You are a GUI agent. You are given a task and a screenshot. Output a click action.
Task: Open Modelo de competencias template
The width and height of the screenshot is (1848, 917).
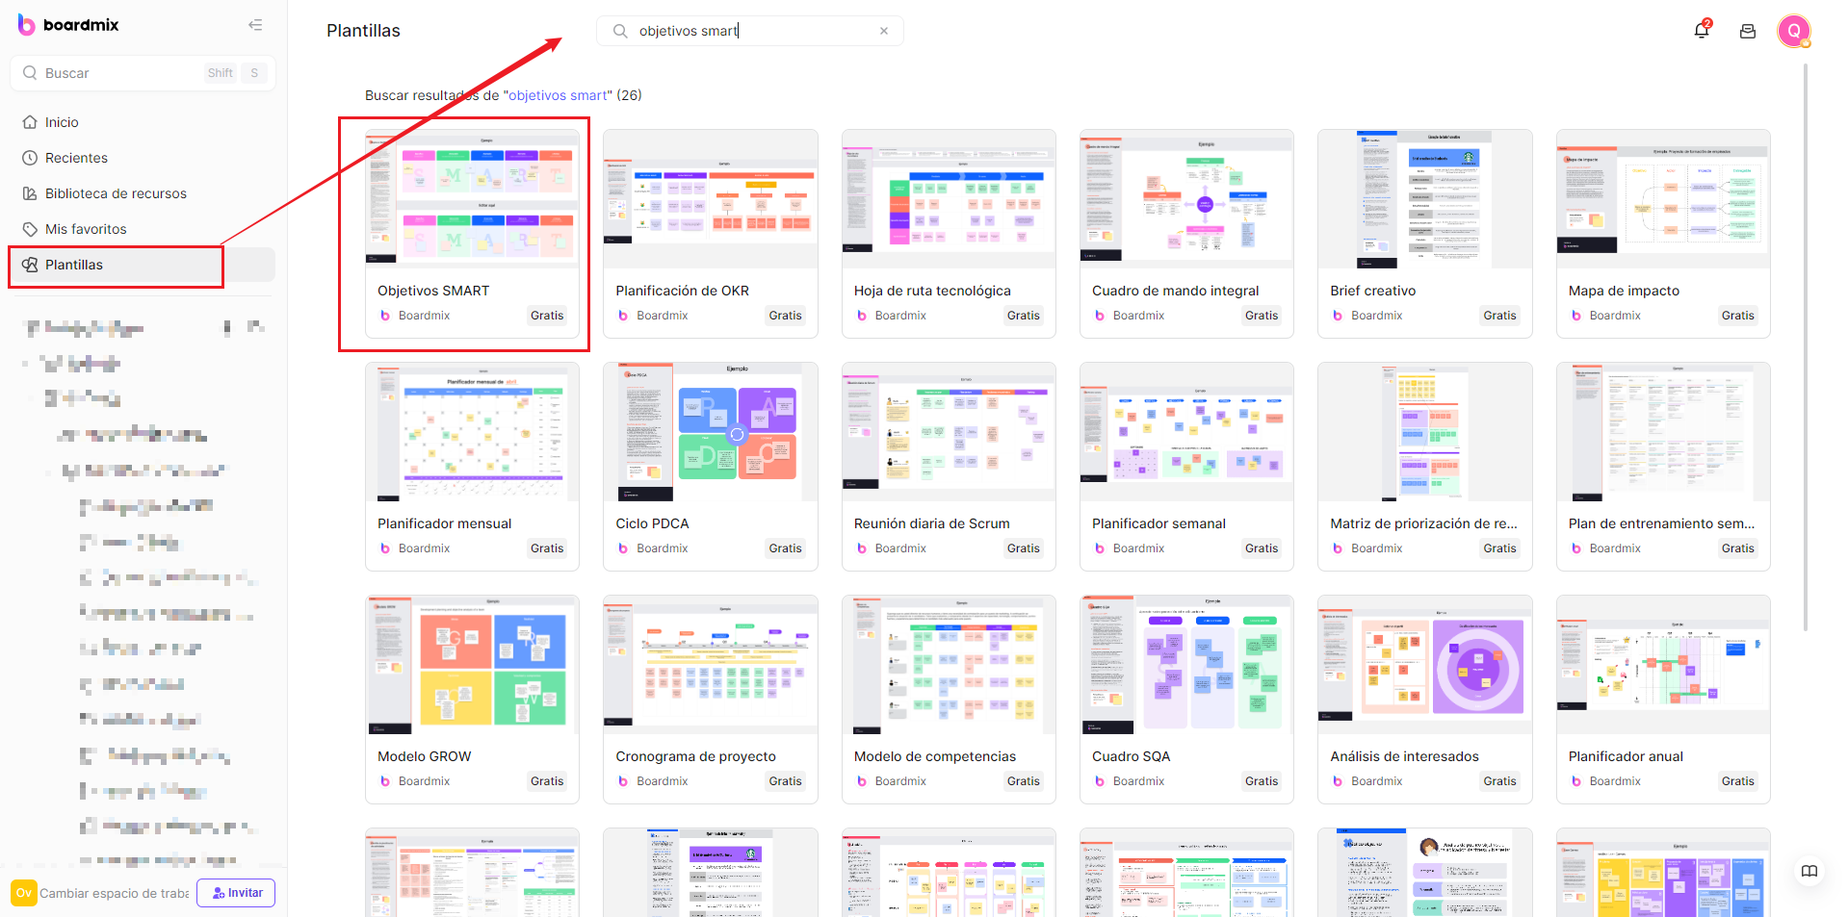pos(949,700)
